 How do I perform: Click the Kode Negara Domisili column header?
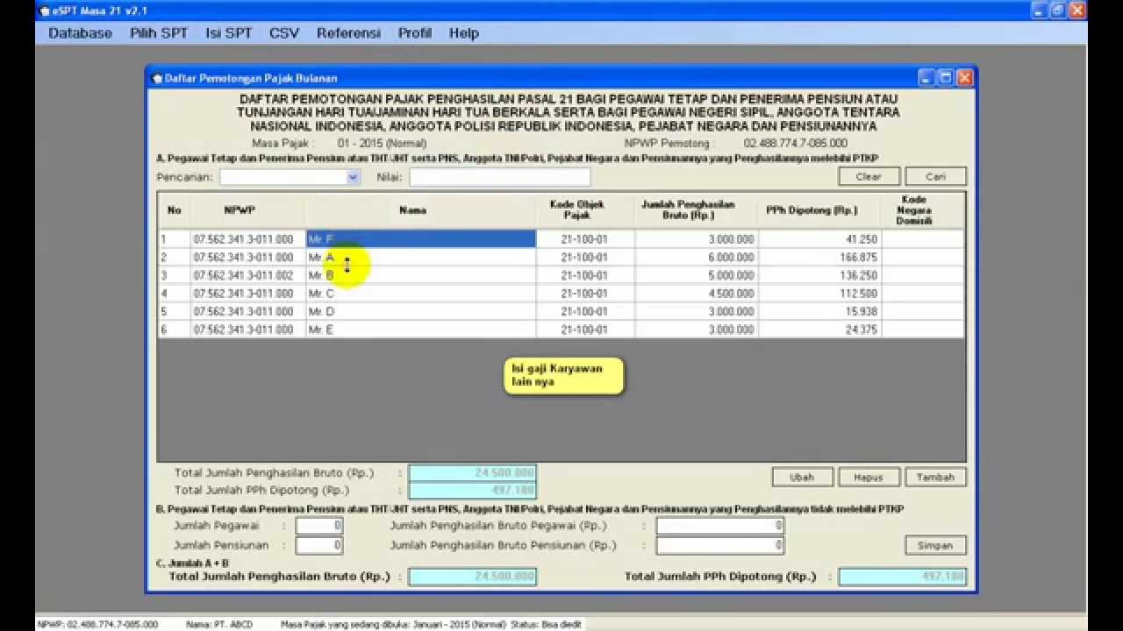coord(922,210)
